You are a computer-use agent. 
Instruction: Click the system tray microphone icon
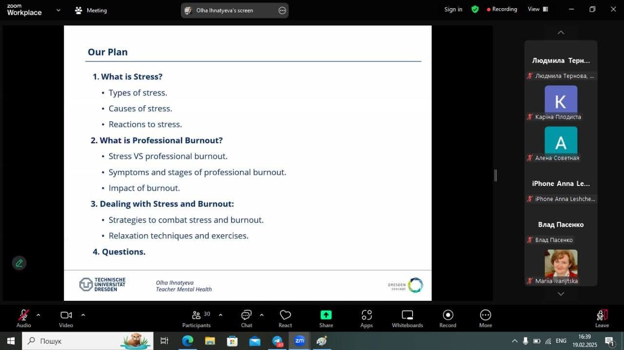pos(526,341)
